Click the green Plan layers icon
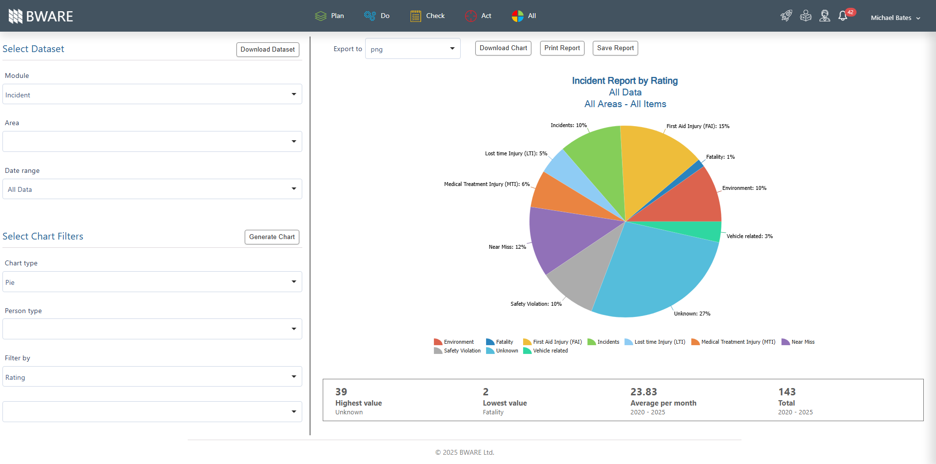The height and width of the screenshot is (464, 936). point(320,16)
